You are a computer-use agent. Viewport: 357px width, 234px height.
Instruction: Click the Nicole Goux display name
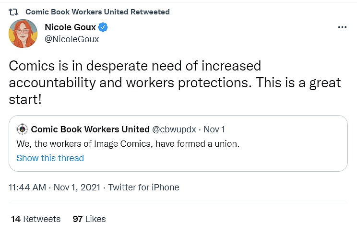(71, 27)
